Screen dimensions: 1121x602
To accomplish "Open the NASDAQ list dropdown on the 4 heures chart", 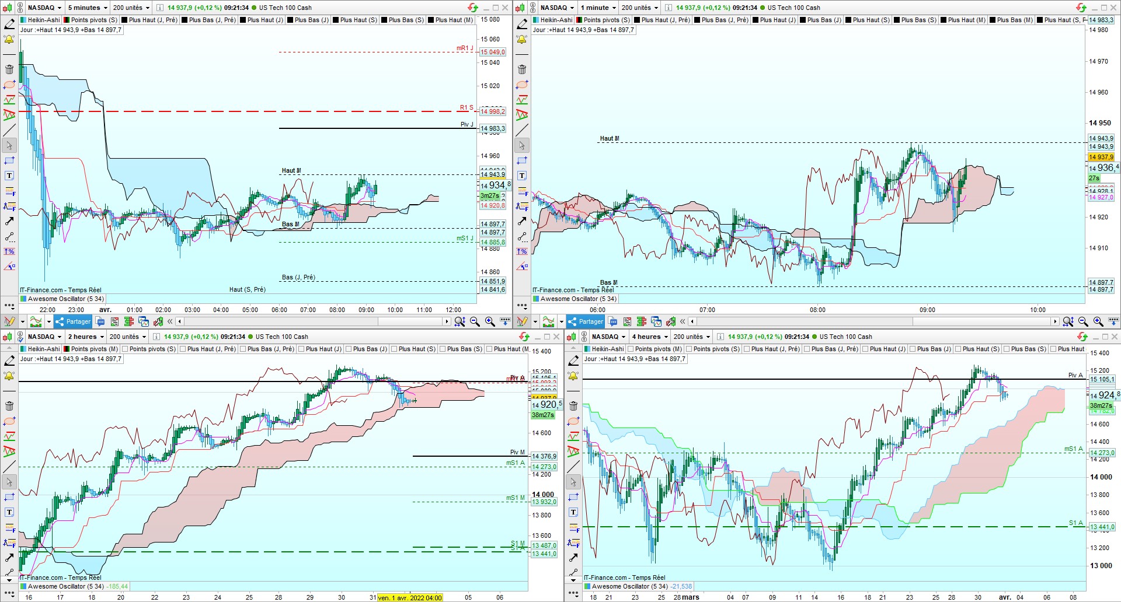I will click(x=609, y=337).
